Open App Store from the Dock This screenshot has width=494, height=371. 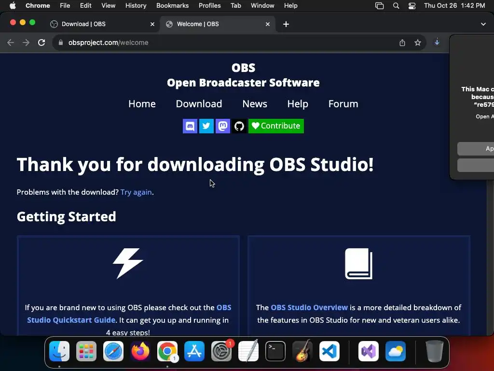tap(194, 351)
